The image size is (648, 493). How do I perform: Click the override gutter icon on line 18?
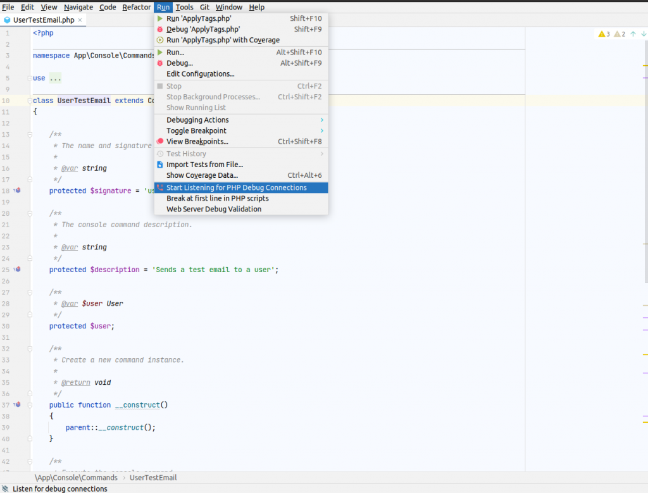click(18, 190)
